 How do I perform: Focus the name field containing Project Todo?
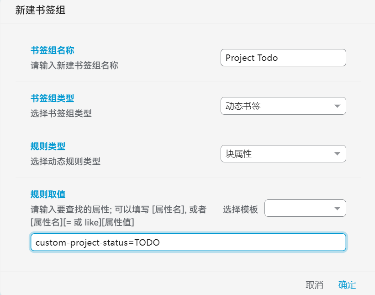(x=283, y=58)
